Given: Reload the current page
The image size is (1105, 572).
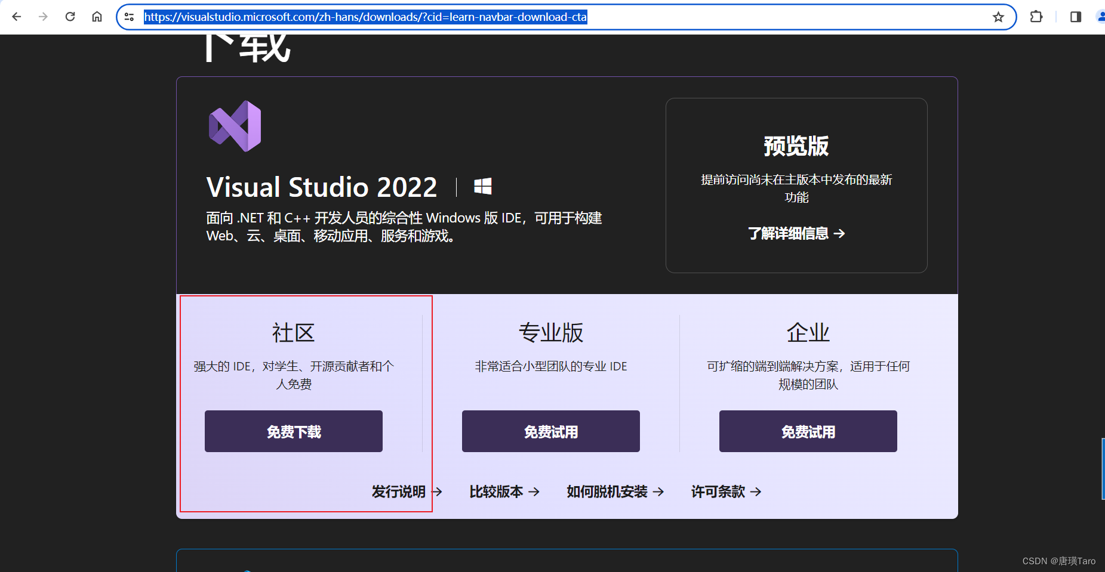Looking at the screenshot, I should pyautogui.click(x=70, y=17).
